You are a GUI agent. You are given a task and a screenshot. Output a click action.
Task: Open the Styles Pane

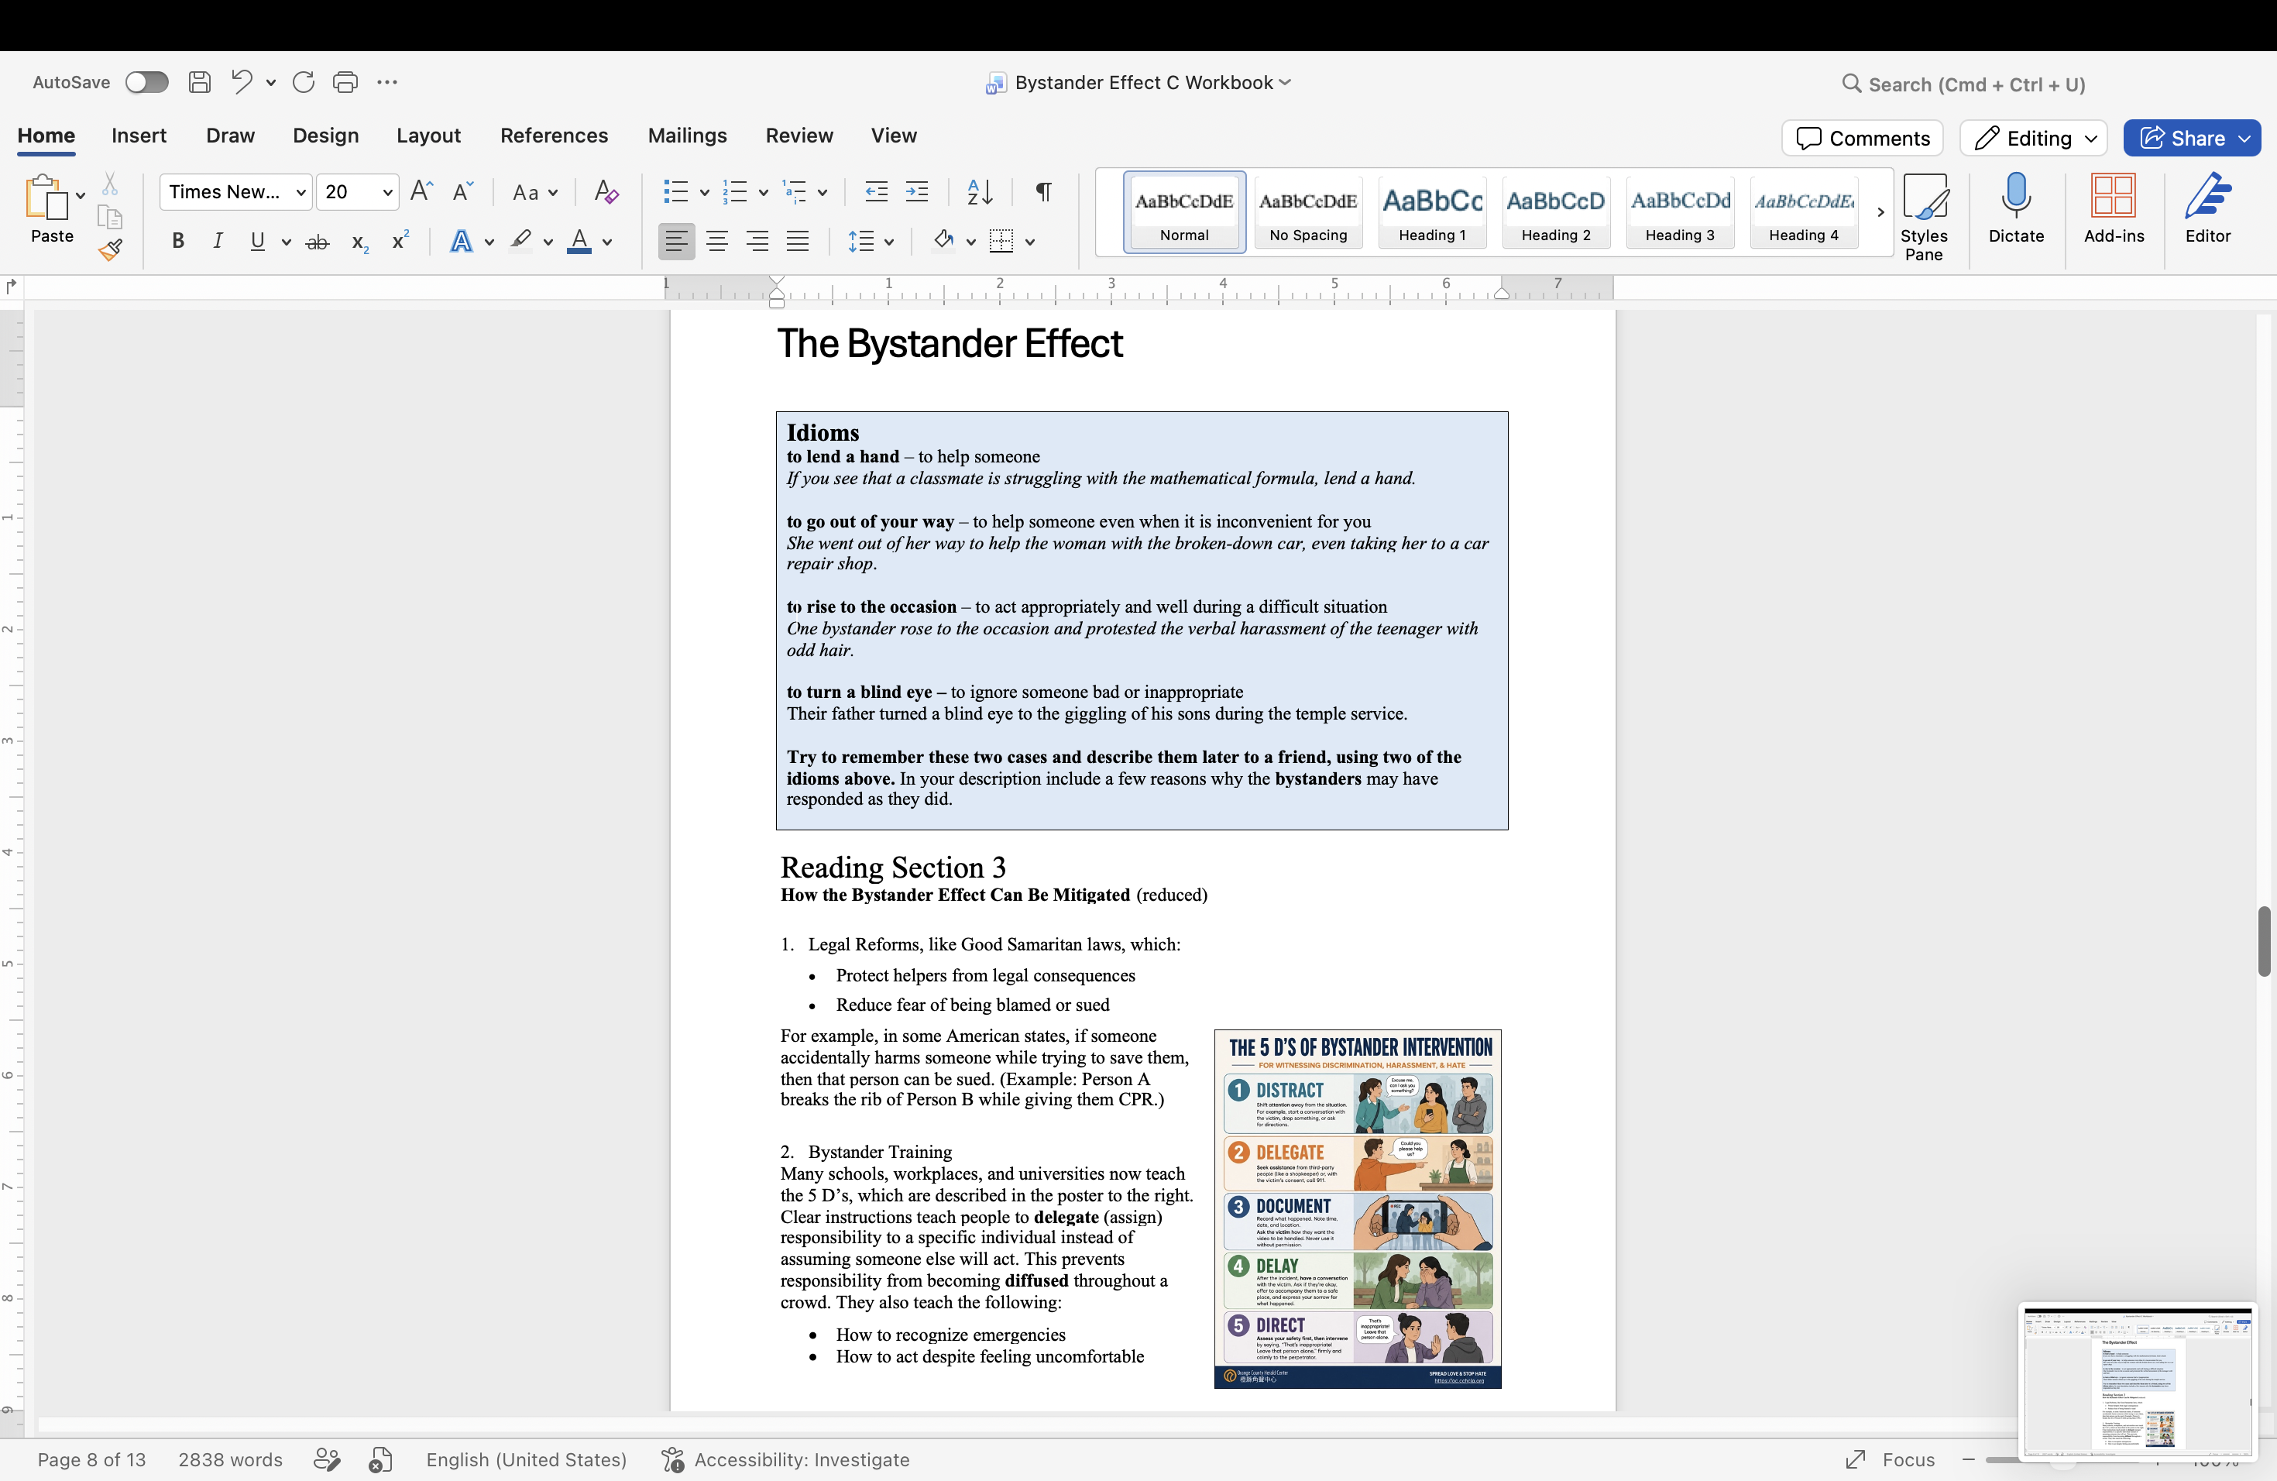[1924, 217]
